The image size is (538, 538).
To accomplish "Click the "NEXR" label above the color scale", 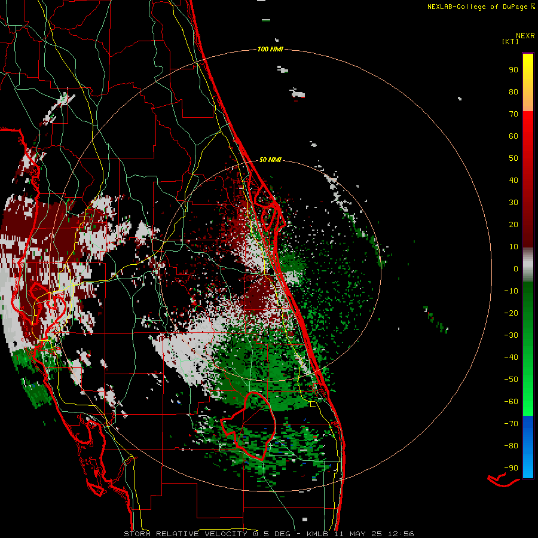I will [525, 36].
